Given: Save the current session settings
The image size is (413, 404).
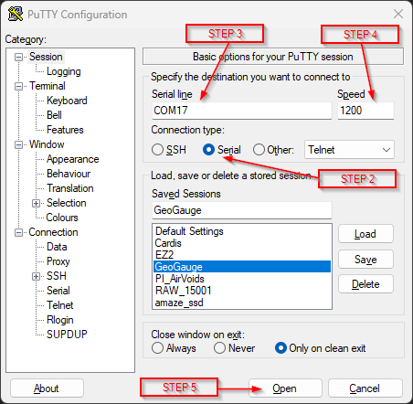Looking at the screenshot, I should (365, 260).
